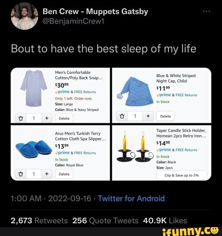Image resolution: width=222 pixels, height=236 pixels.
Task: Clip & Save up to 5% coupon
Action: click(182, 175)
